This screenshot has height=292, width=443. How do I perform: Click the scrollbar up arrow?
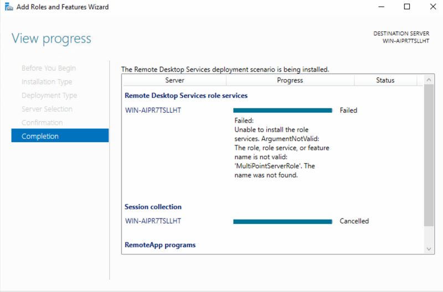[x=429, y=80]
